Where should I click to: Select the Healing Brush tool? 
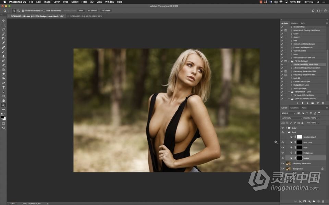(3, 47)
